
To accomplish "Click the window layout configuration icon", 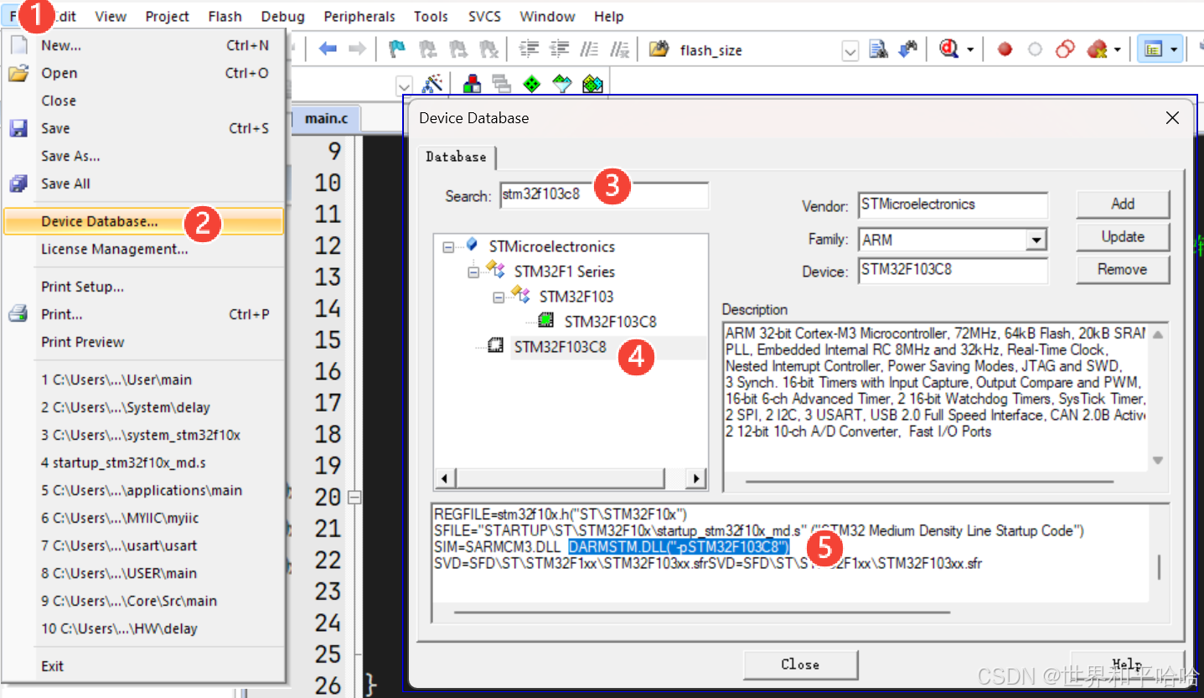I will click(1153, 49).
